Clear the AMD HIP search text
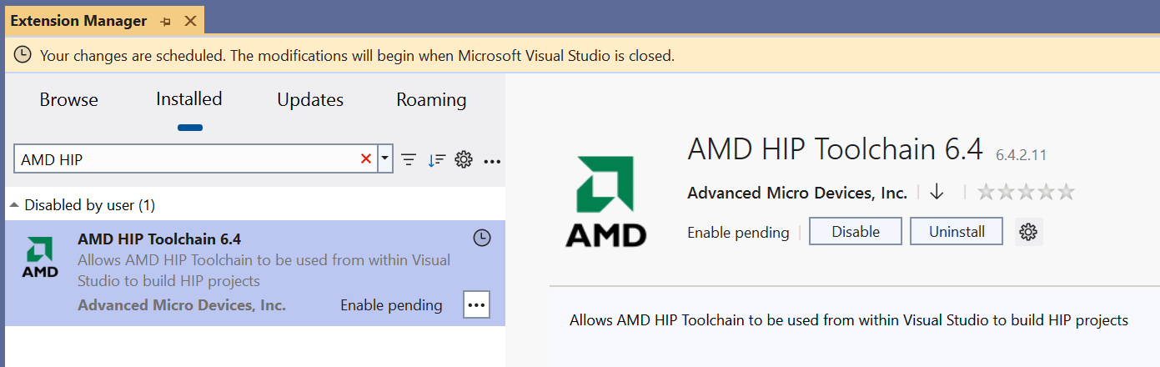The width and height of the screenshot is (1160, 367). 365,159
